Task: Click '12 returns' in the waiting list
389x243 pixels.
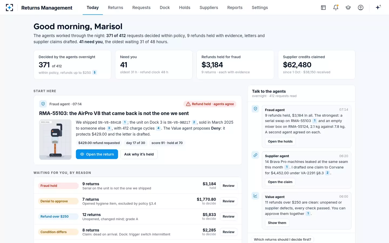Action: [x=92, y=215]
